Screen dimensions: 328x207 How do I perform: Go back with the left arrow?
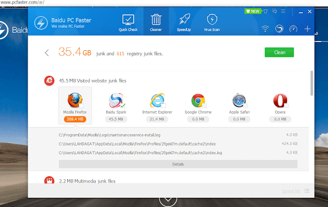click(x=47, y=53)
